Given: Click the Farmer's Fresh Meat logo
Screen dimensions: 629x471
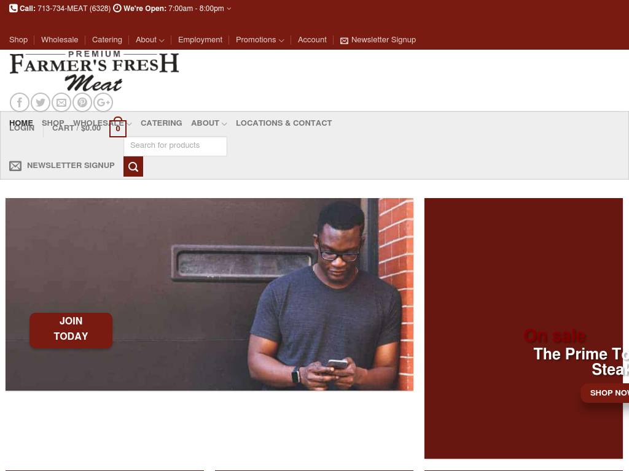Looking at the screenshot, I should coord(94,71).
